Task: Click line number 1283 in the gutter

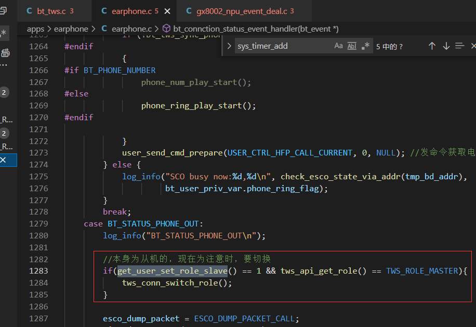Action: 38,271
